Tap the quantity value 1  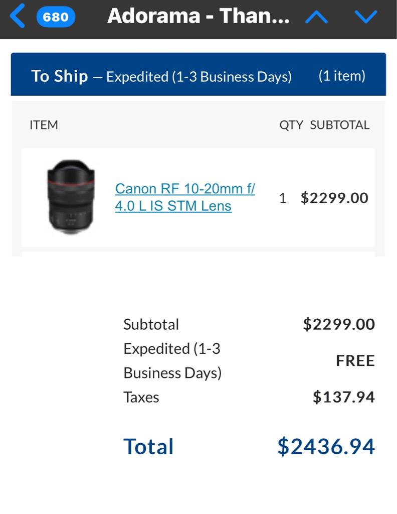coord(282,198)
